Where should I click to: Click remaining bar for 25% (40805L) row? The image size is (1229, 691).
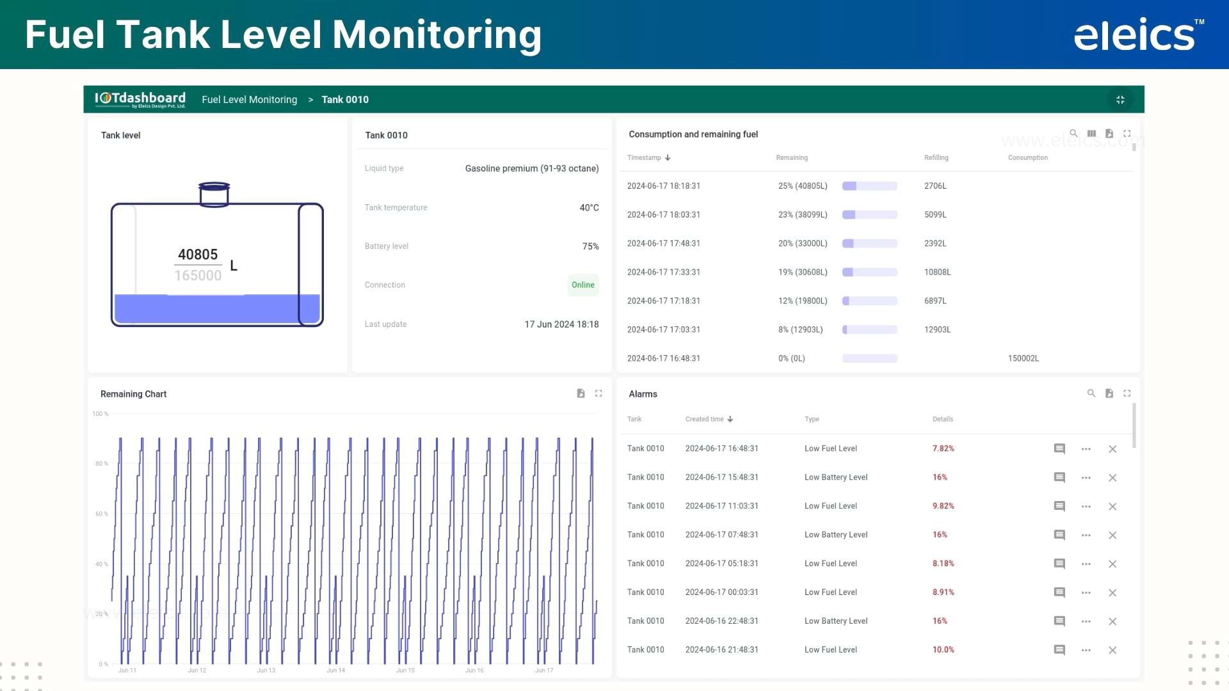pyautogui.click(x=869, y=186)
